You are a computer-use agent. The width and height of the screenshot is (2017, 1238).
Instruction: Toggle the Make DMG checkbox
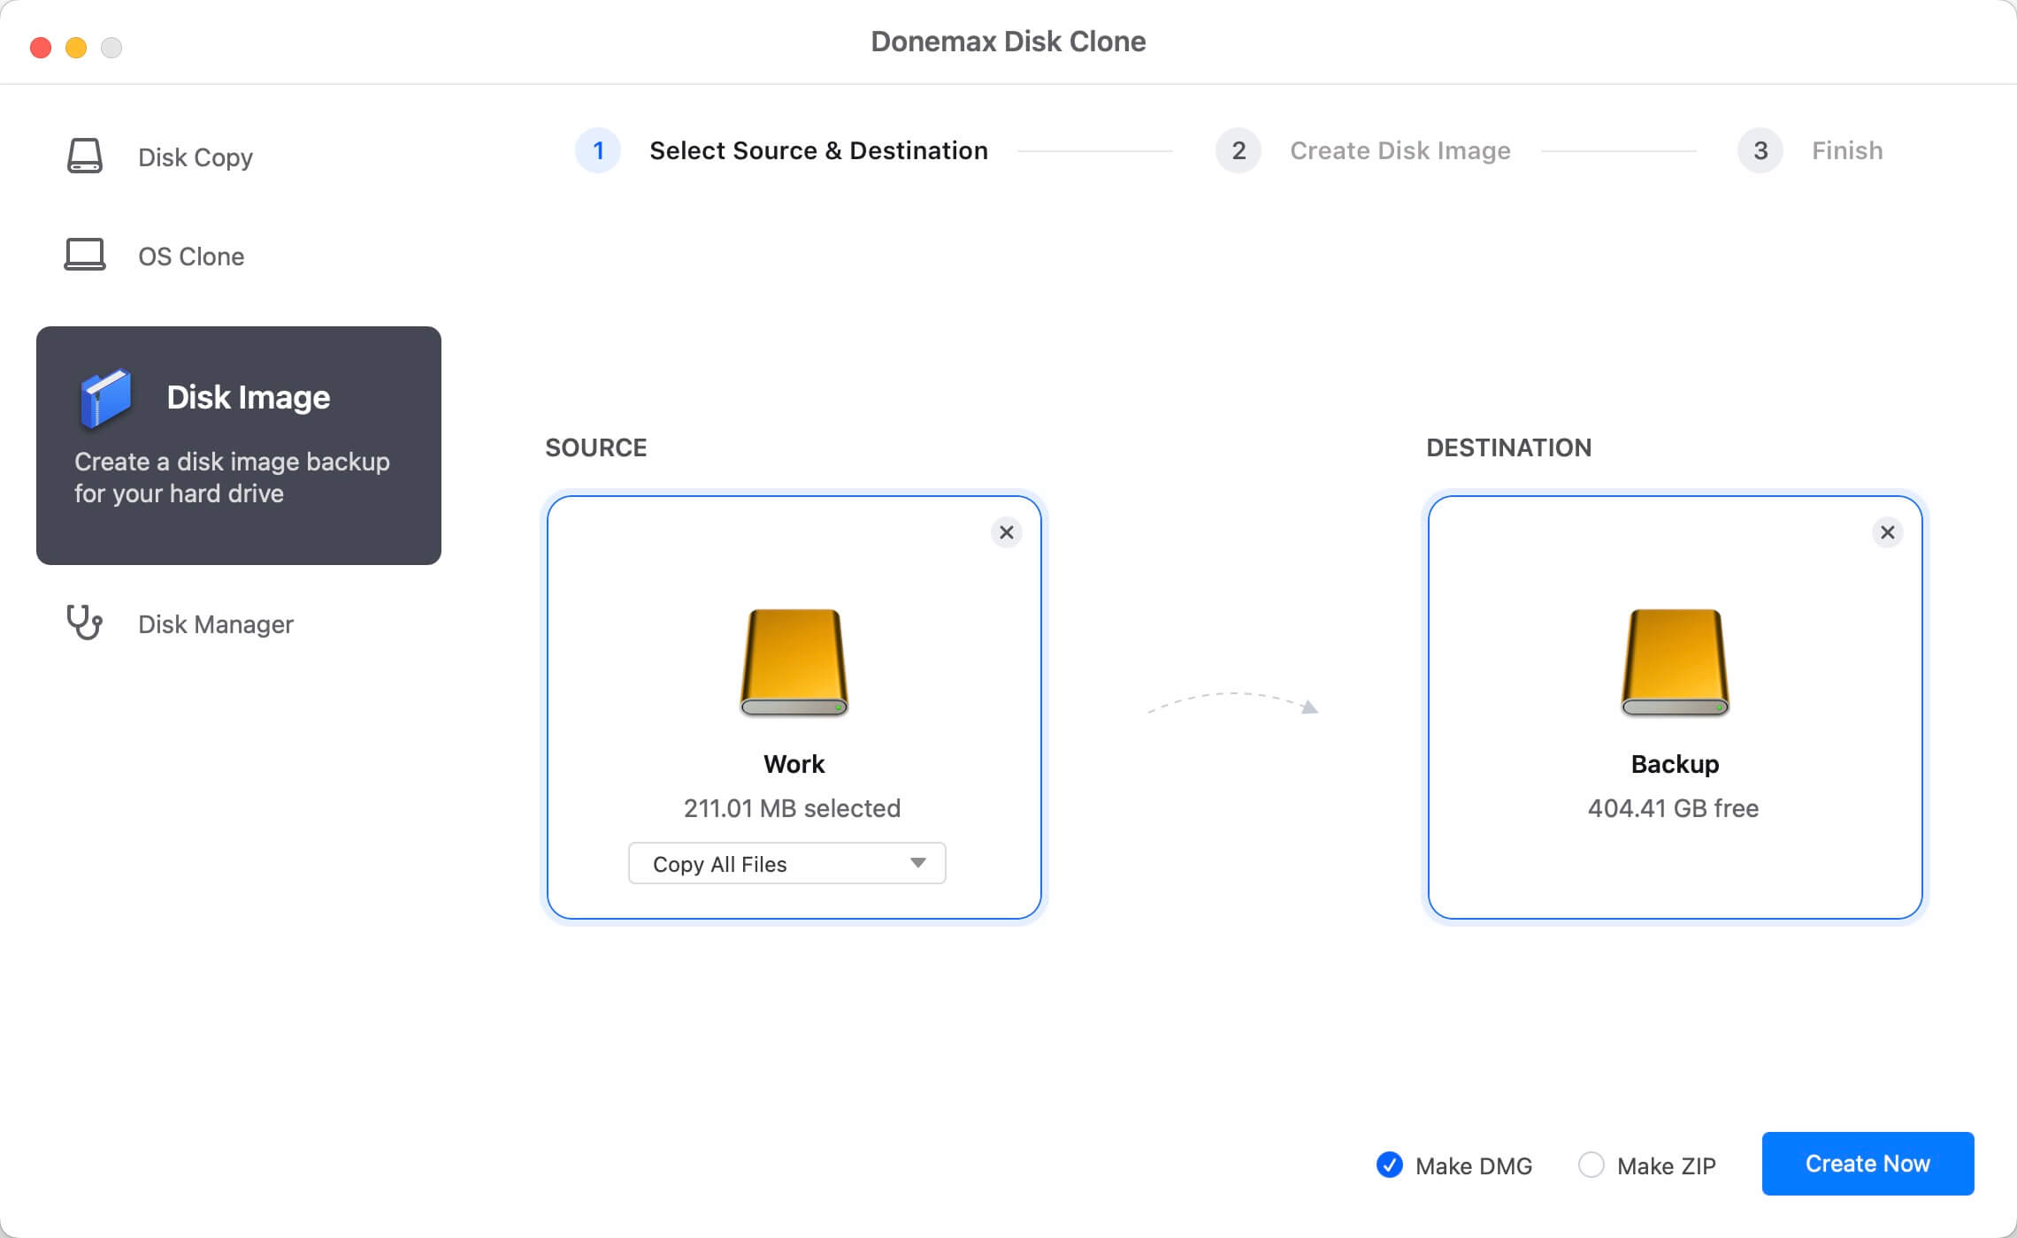(1387, 1163)
